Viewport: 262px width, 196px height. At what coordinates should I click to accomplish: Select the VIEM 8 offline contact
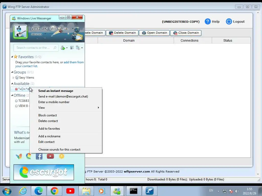(22, 106)
